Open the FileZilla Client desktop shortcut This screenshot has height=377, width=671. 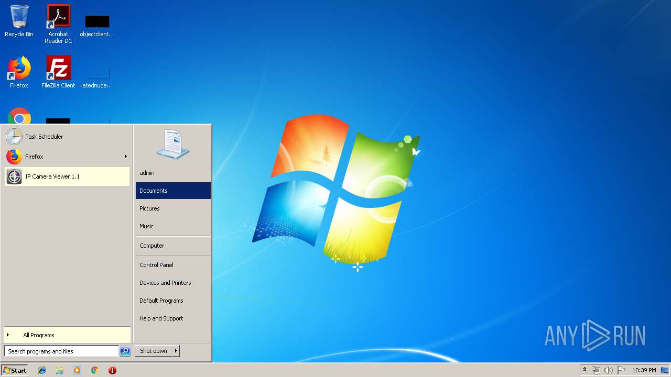(x=58, y=72)
